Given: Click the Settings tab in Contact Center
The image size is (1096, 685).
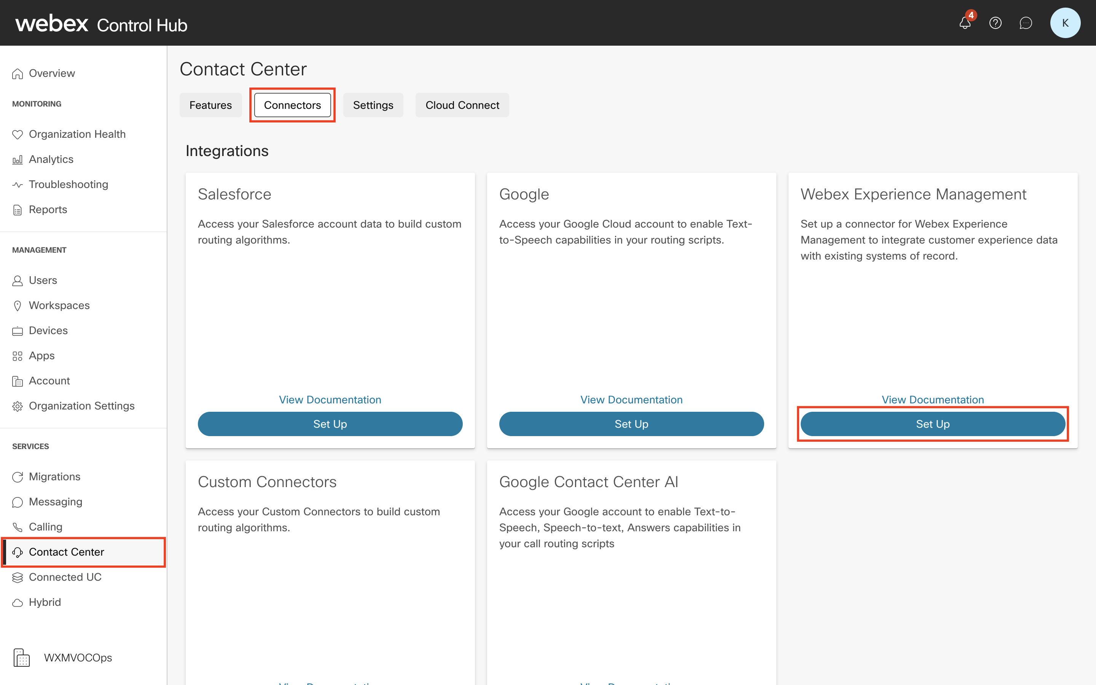Looking at the screenshot, I should pyautogui.click(x=374, y=104).
